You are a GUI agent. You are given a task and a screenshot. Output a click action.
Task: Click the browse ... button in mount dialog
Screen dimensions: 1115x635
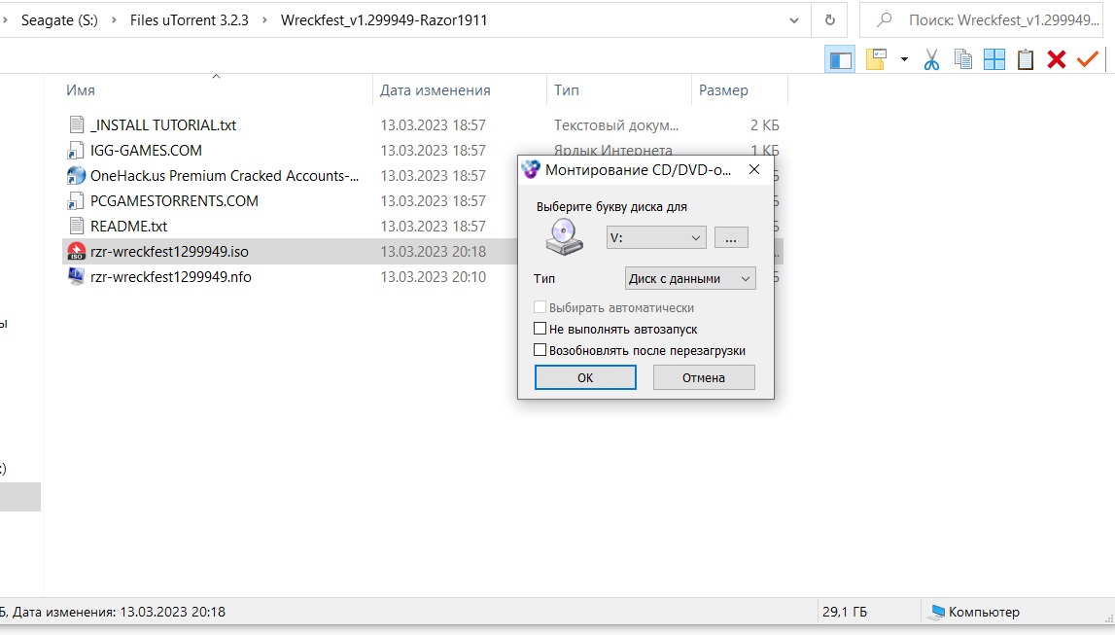731,237
